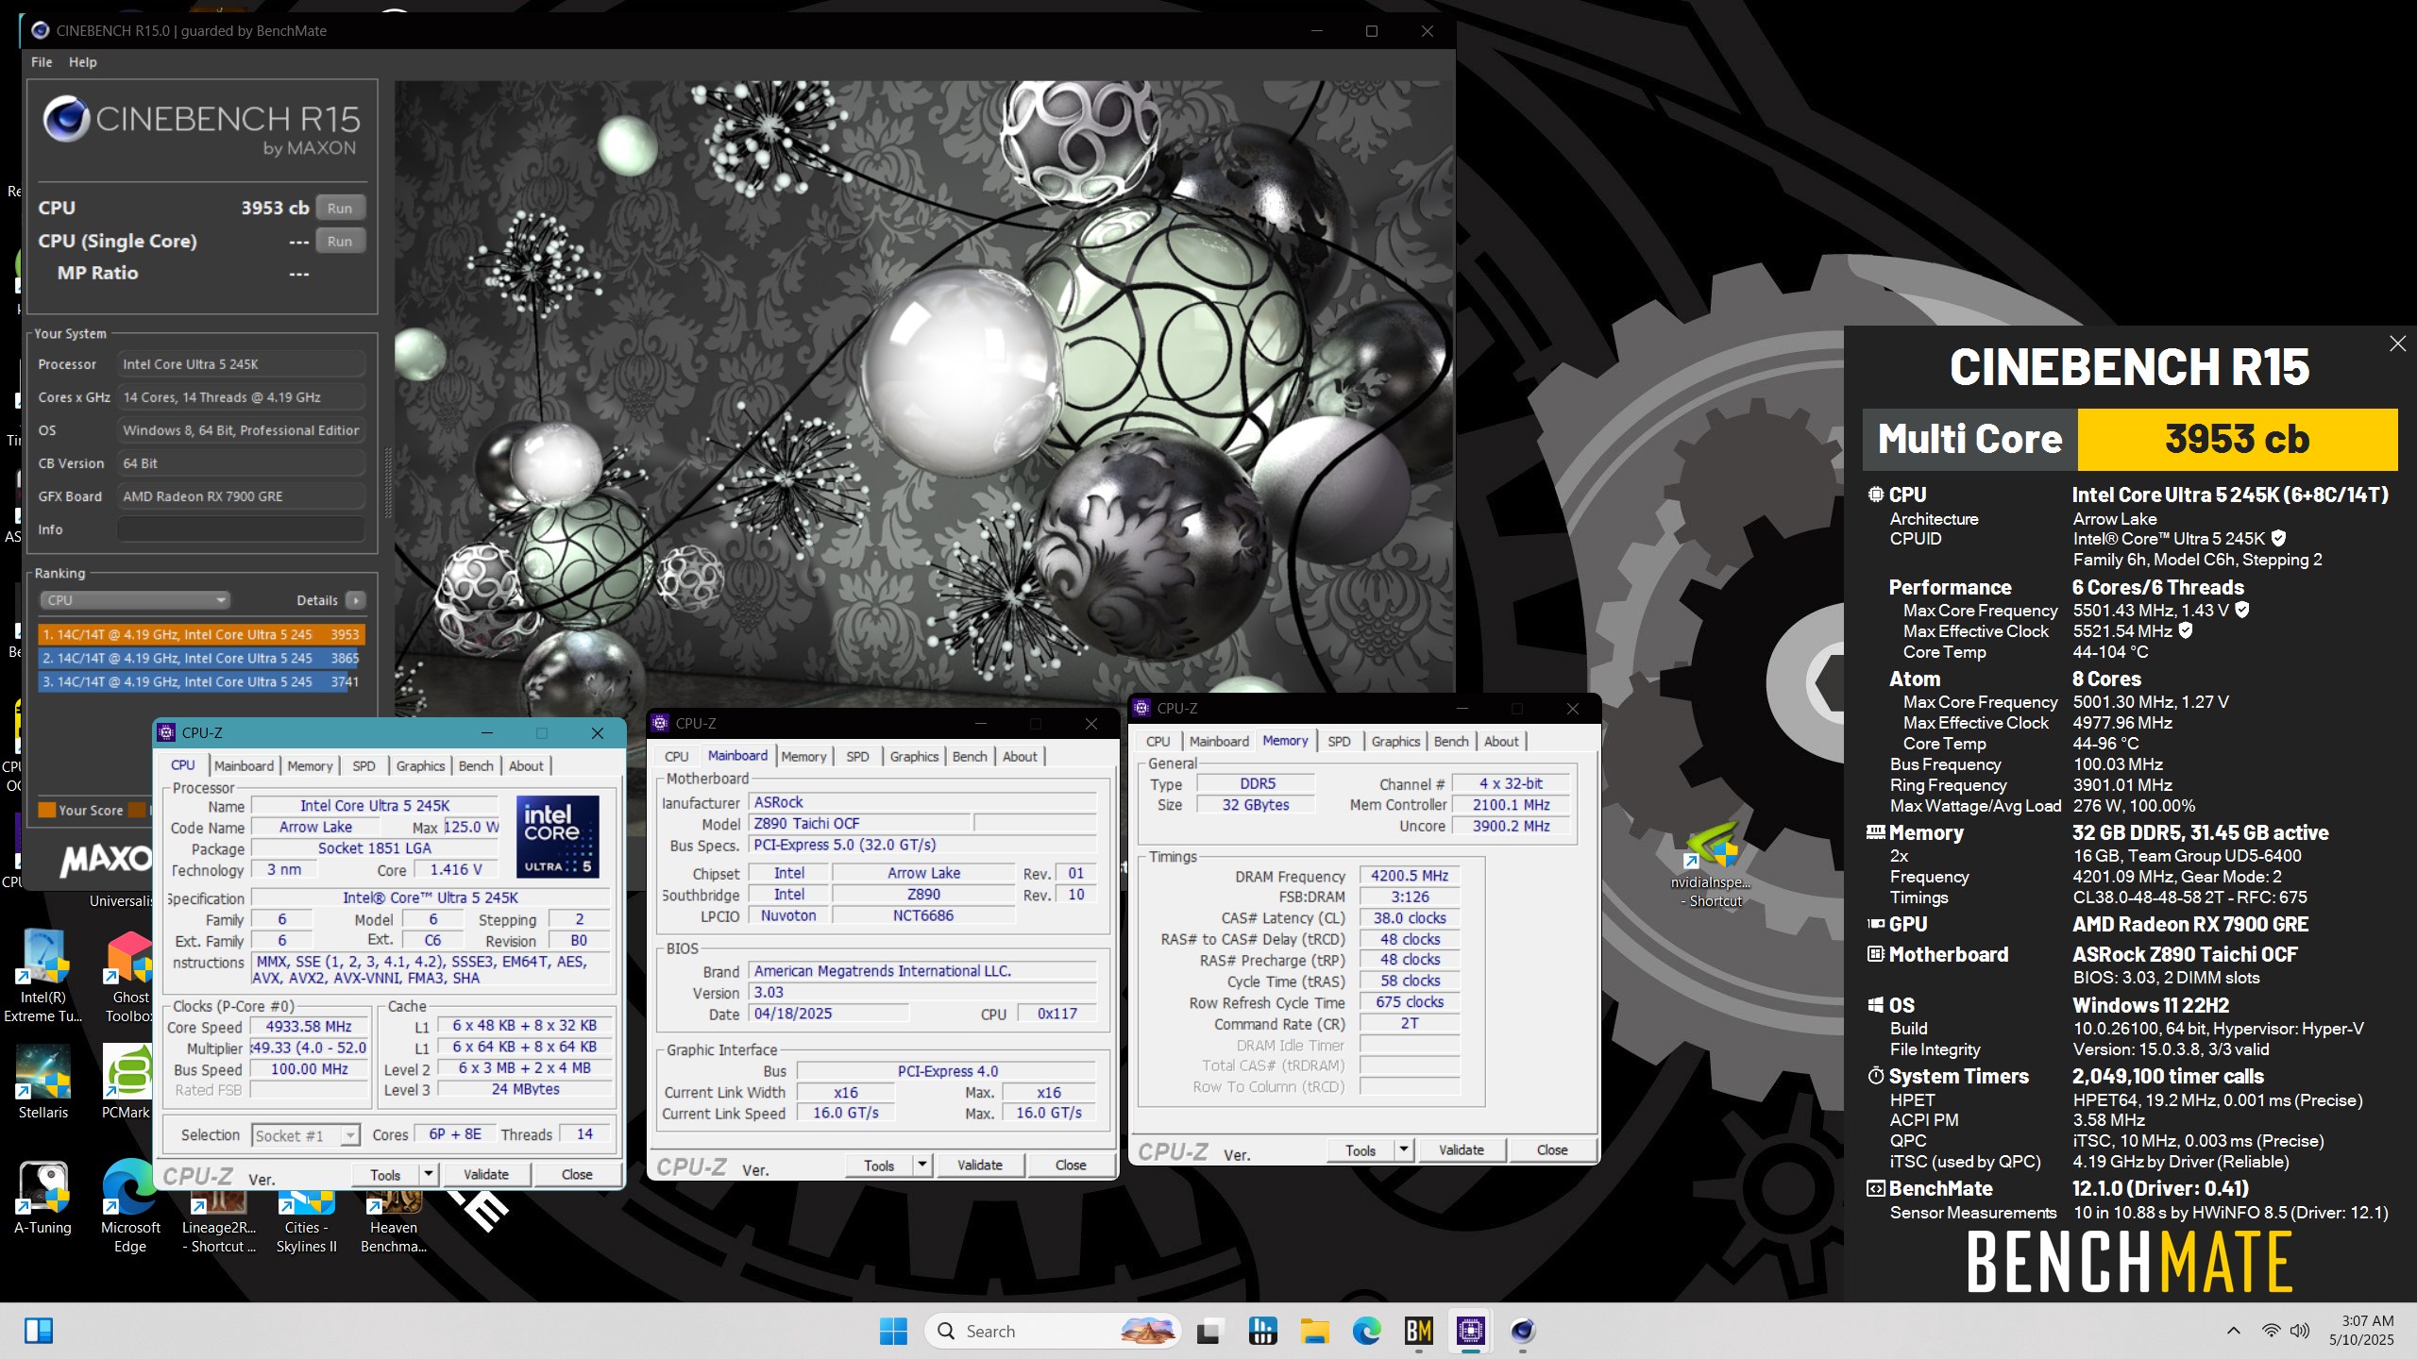Open Cinebench taskbar icon
This screenshot has width=2417, height=1359.
pyautogui.click(x=1523, y=1331)
